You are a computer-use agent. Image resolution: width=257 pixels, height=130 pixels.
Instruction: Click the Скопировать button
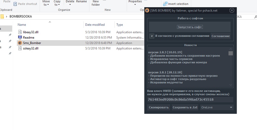pyautogui.click(x=159, y=108)
